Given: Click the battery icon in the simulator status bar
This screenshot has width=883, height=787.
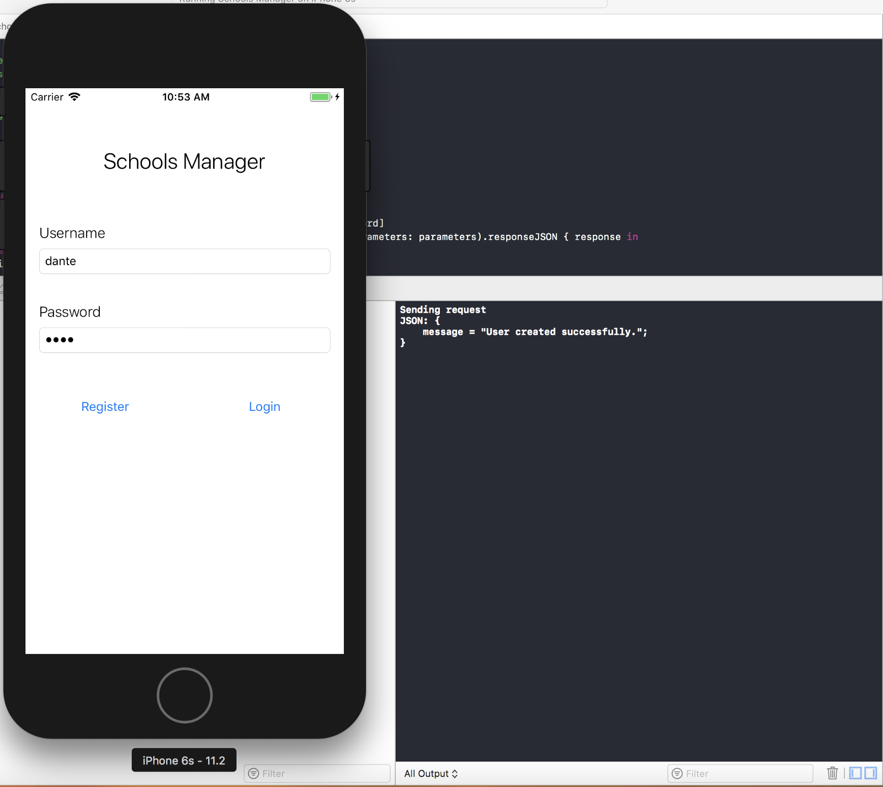Looking at the screenshot, I should pos(321,97).
